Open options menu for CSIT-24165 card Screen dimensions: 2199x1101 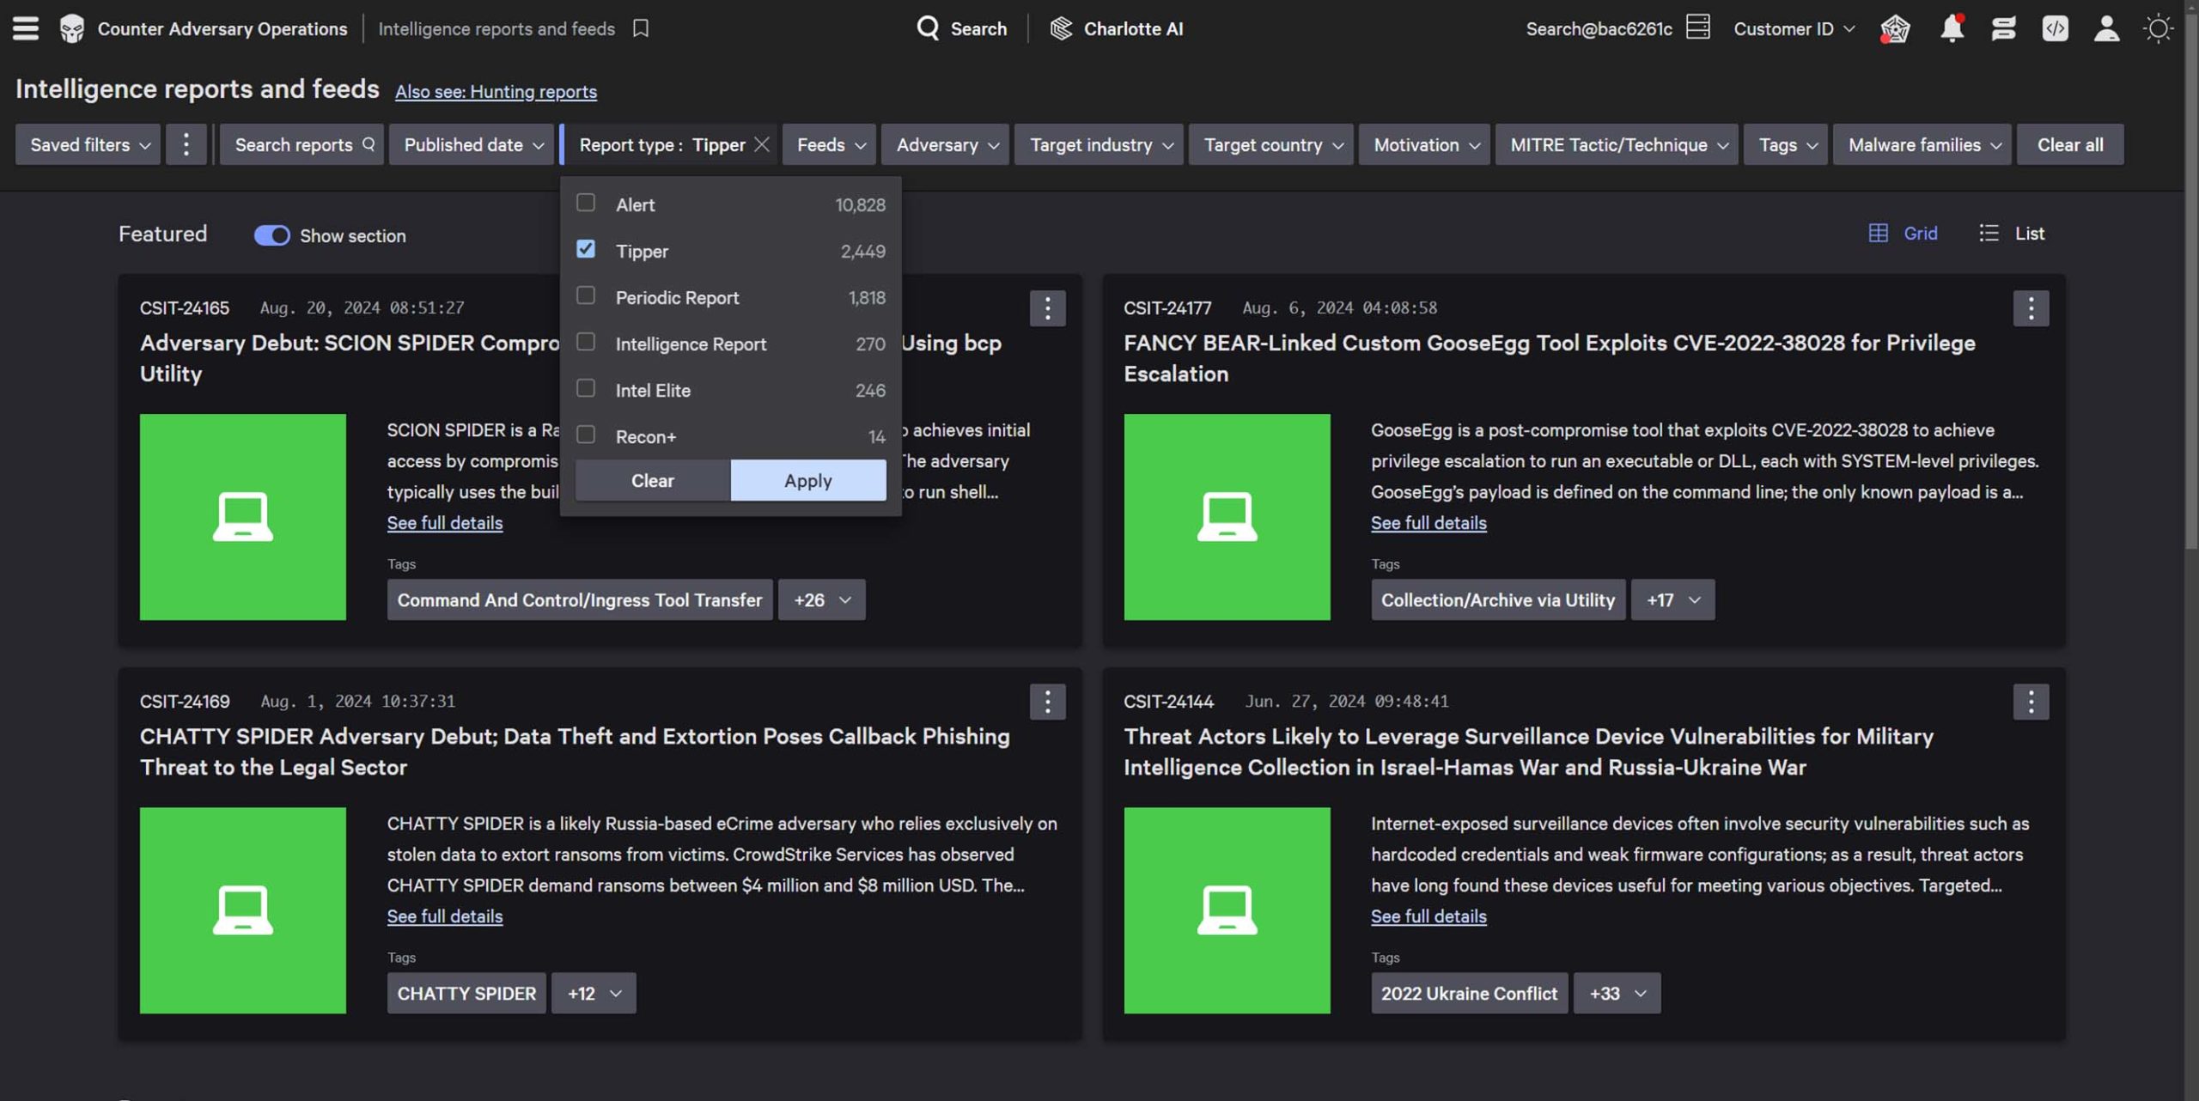1047,308
